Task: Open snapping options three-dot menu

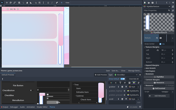Action: pos(43,3)
